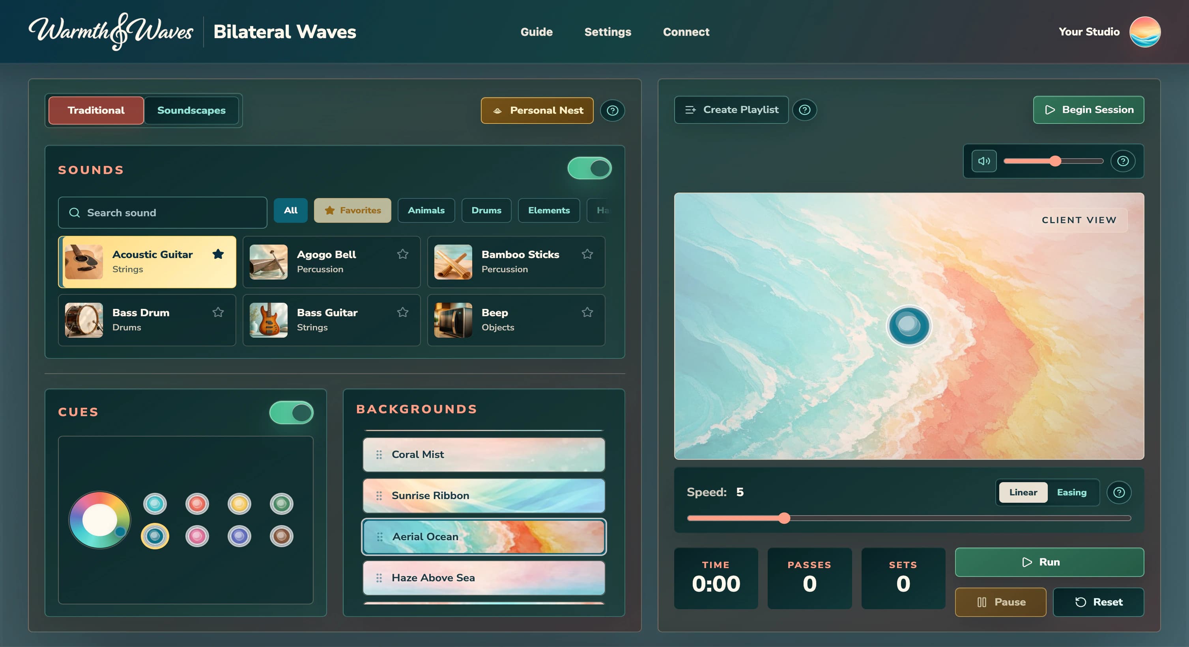Viewport: 1189px width, 647px height.
Task: Click the Speed slider handle
Action: 784,518
